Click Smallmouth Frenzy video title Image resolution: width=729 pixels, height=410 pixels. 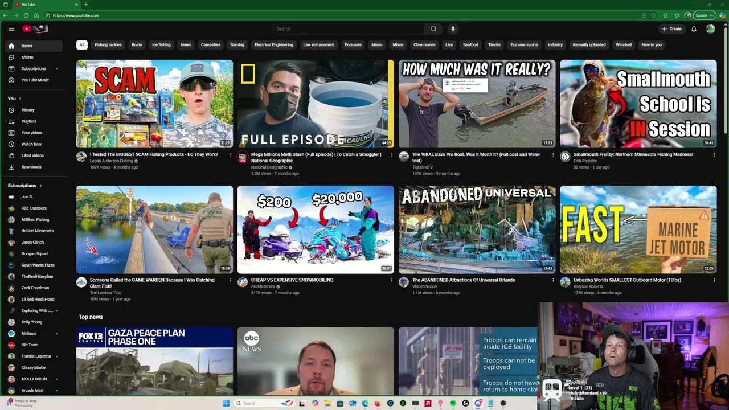(633, 155)
